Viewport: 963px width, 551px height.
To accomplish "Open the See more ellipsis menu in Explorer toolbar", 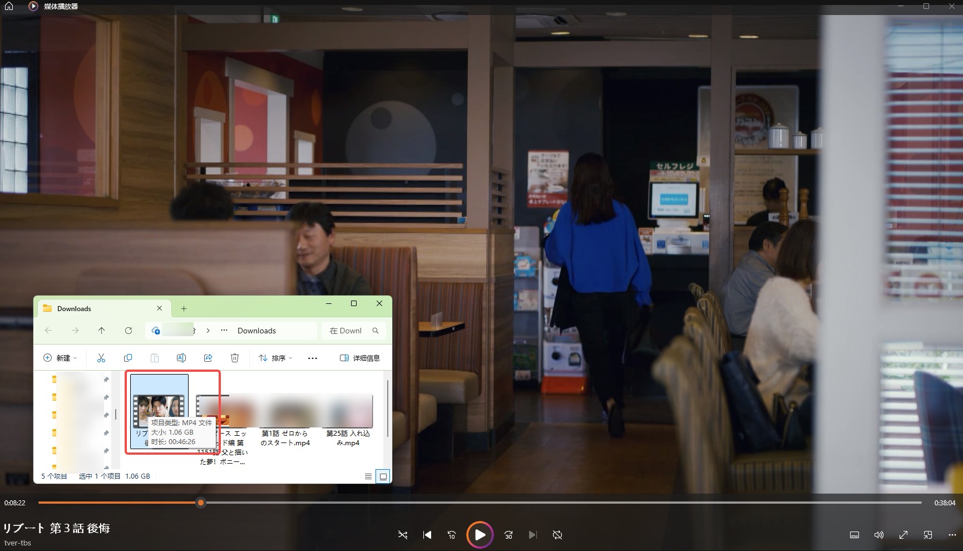I will coord(312,358).
